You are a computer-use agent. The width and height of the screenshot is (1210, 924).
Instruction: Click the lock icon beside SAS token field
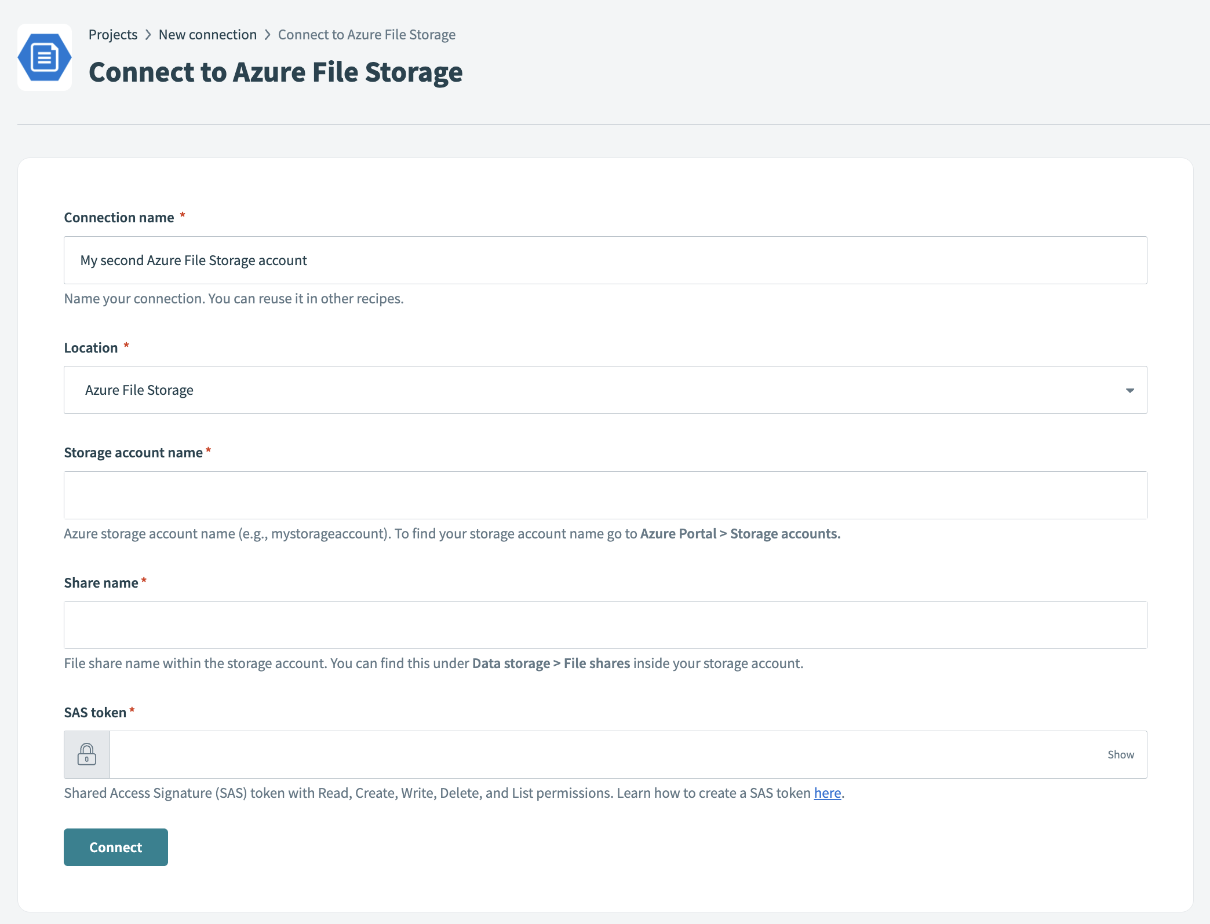click(x=86, y=754)
